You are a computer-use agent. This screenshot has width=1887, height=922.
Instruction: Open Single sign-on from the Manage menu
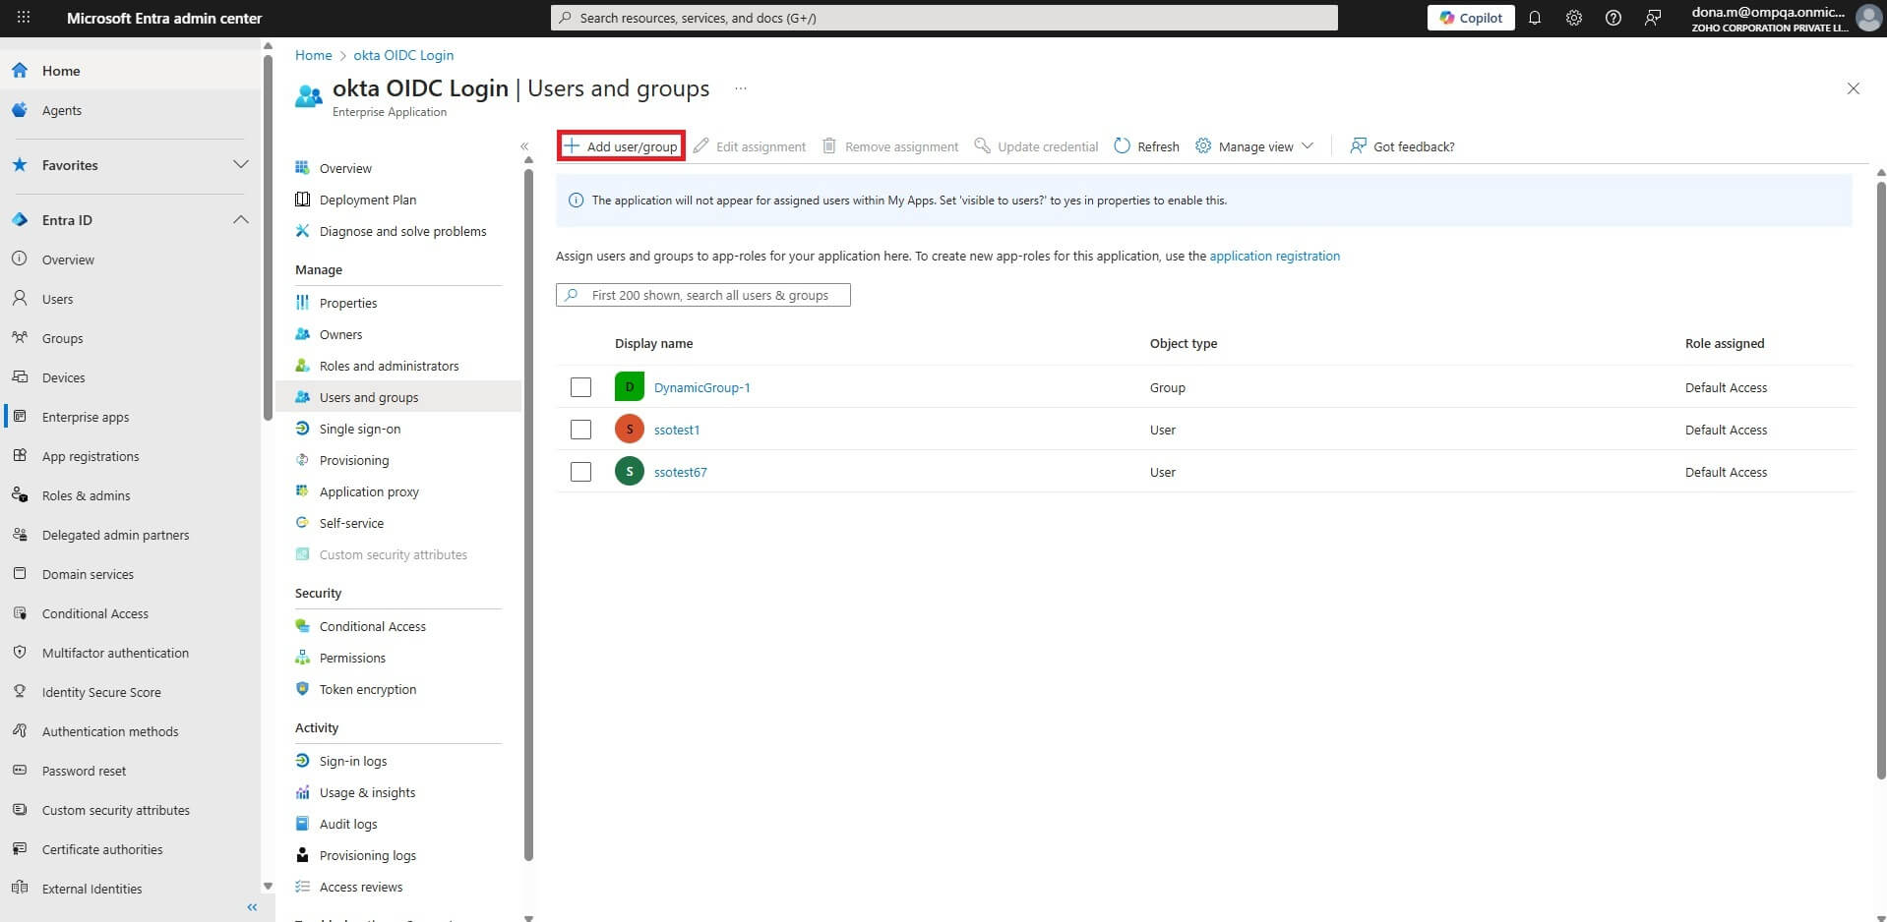click(359, 429)
